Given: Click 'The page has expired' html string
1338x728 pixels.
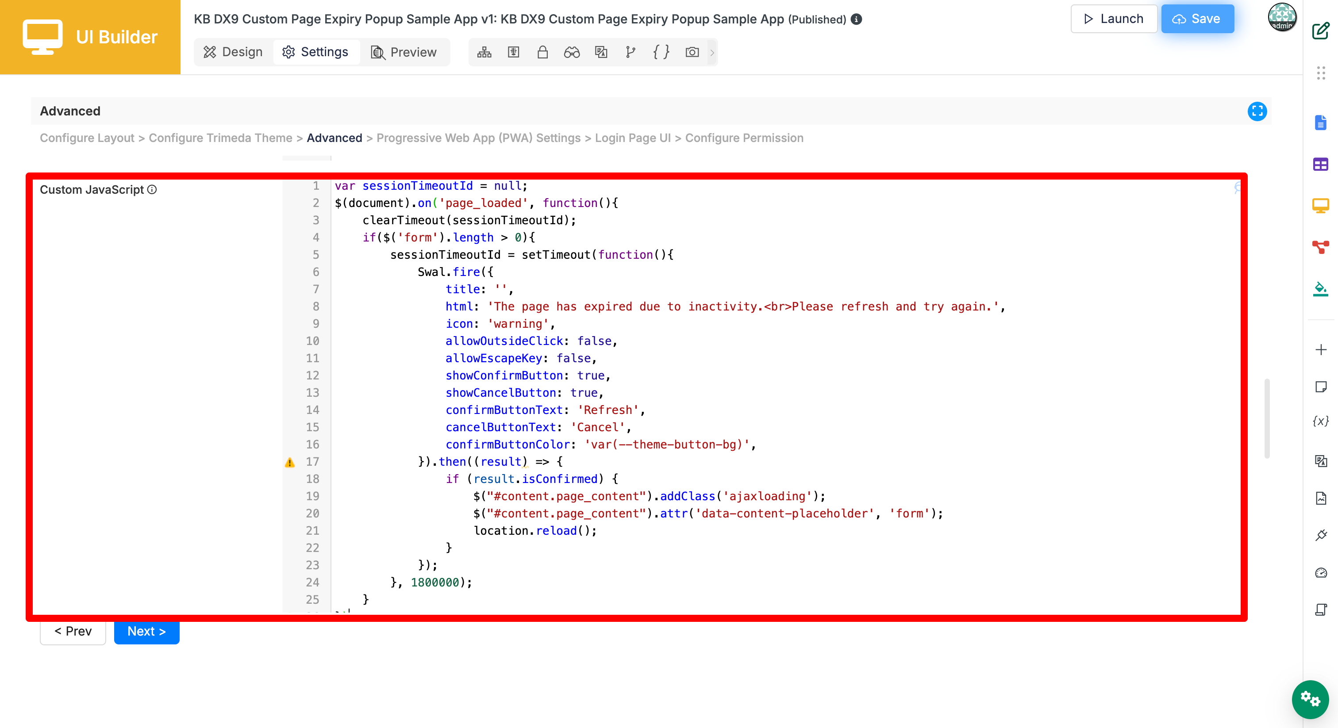Looking at the screenshot, I should coord(743,307).
